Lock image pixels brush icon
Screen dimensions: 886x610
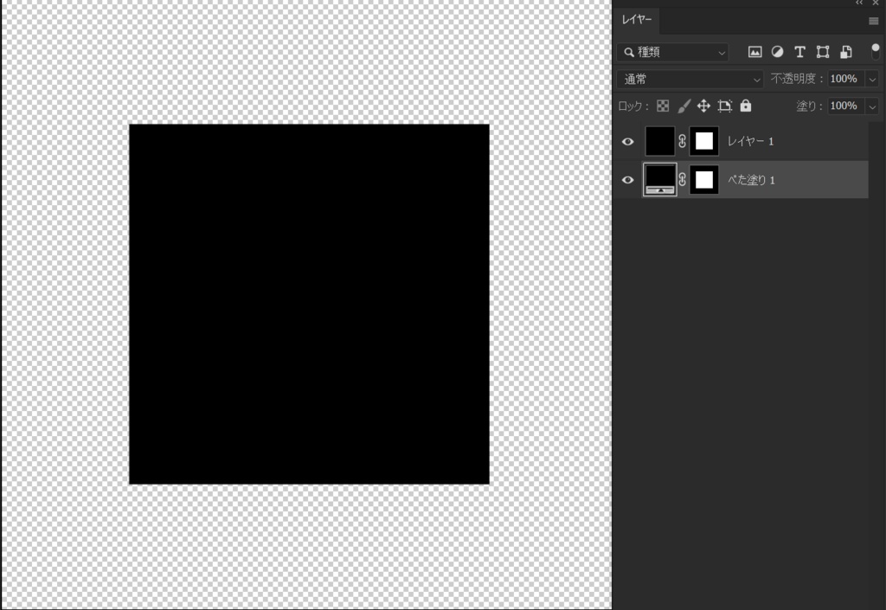684,106
